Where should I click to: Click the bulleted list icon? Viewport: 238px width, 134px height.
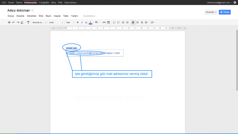pyautogui.click(x=118, y=22)
